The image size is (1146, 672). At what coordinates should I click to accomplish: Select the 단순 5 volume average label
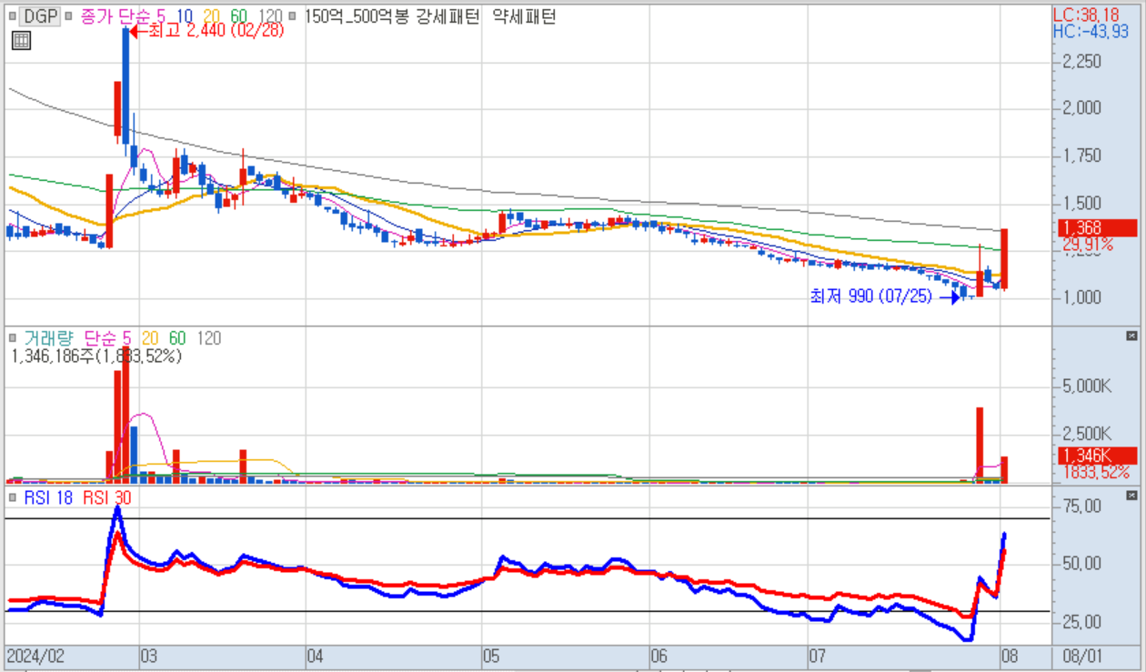tap(106, 338)
